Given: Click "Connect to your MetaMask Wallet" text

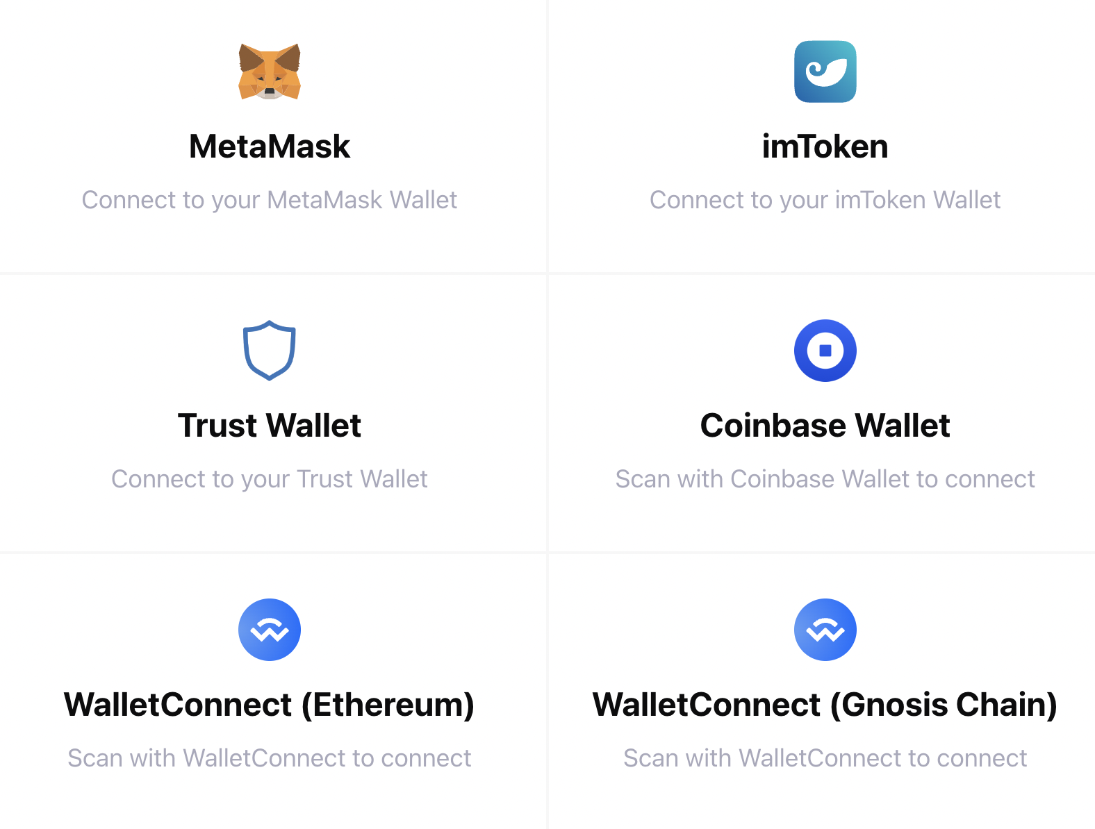Looking at the screenshot, I should 270,200.
